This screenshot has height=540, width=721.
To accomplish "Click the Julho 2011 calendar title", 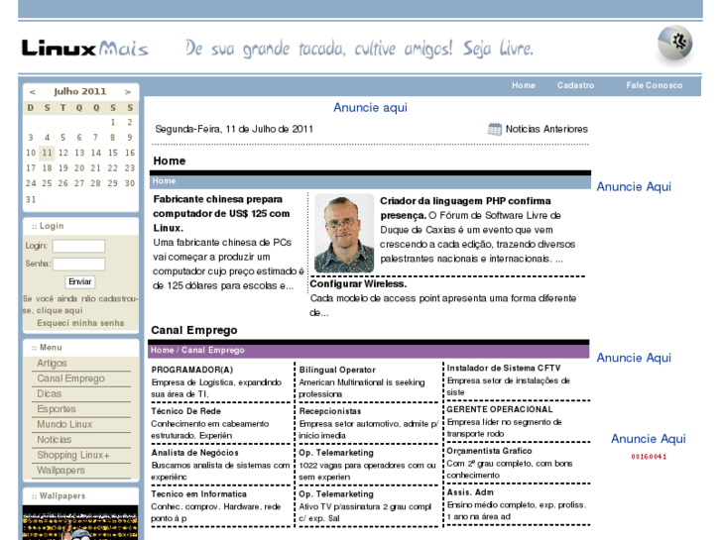I will (80, 91).
